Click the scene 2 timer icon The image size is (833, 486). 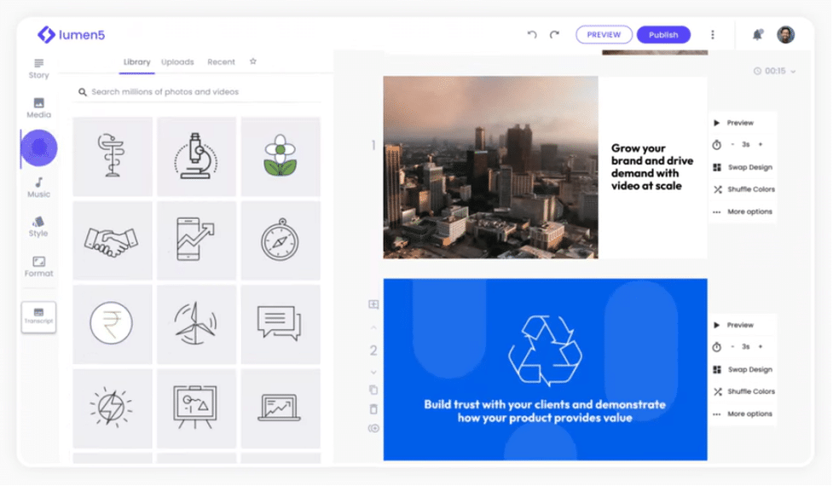(x=717, y=347)
